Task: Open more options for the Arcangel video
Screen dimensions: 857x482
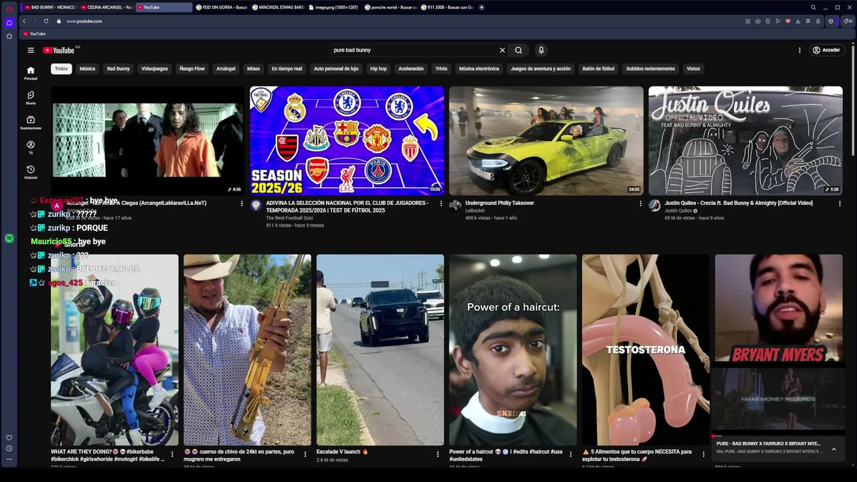Action: [242, 204]
